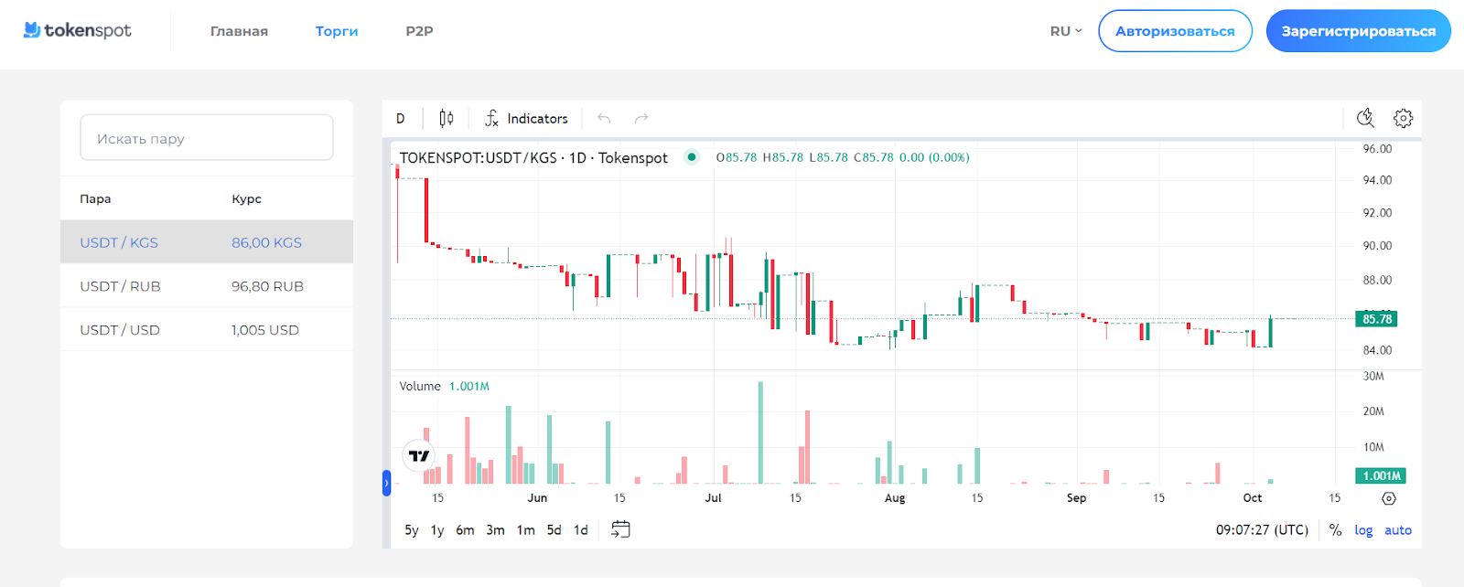Screen dimensions: 1464x587
Task: Open the P2P menu item
Action: (419, 31)
